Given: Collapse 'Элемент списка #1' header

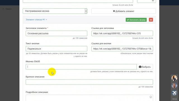Looking at the screenshot, I should pos(36,20).
